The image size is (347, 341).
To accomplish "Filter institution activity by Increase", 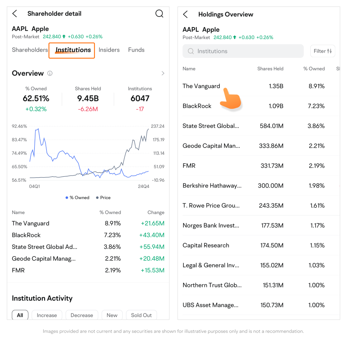I will click(x=47, y=315).
